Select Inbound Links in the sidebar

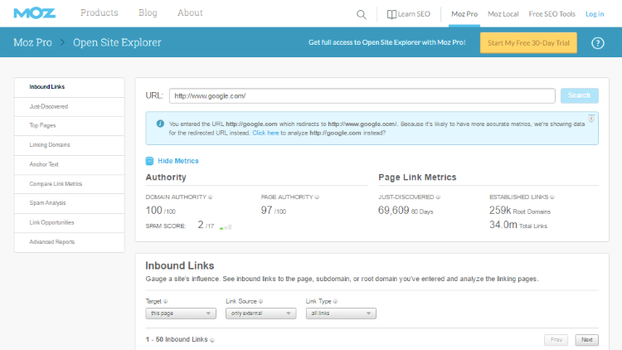70,87
